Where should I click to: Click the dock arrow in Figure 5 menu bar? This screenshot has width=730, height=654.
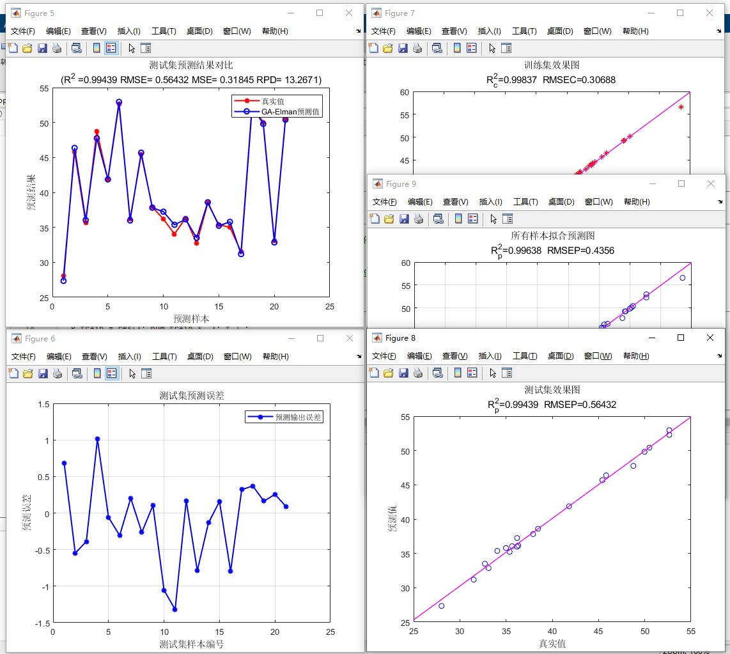pyautogui.click(x=358, y=31)
